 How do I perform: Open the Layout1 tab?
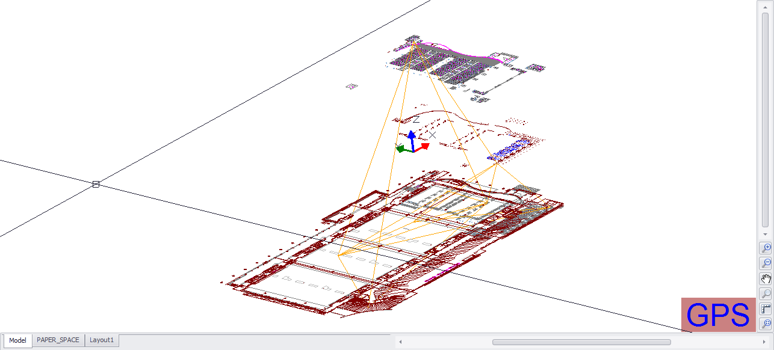[x=102, y=340]
